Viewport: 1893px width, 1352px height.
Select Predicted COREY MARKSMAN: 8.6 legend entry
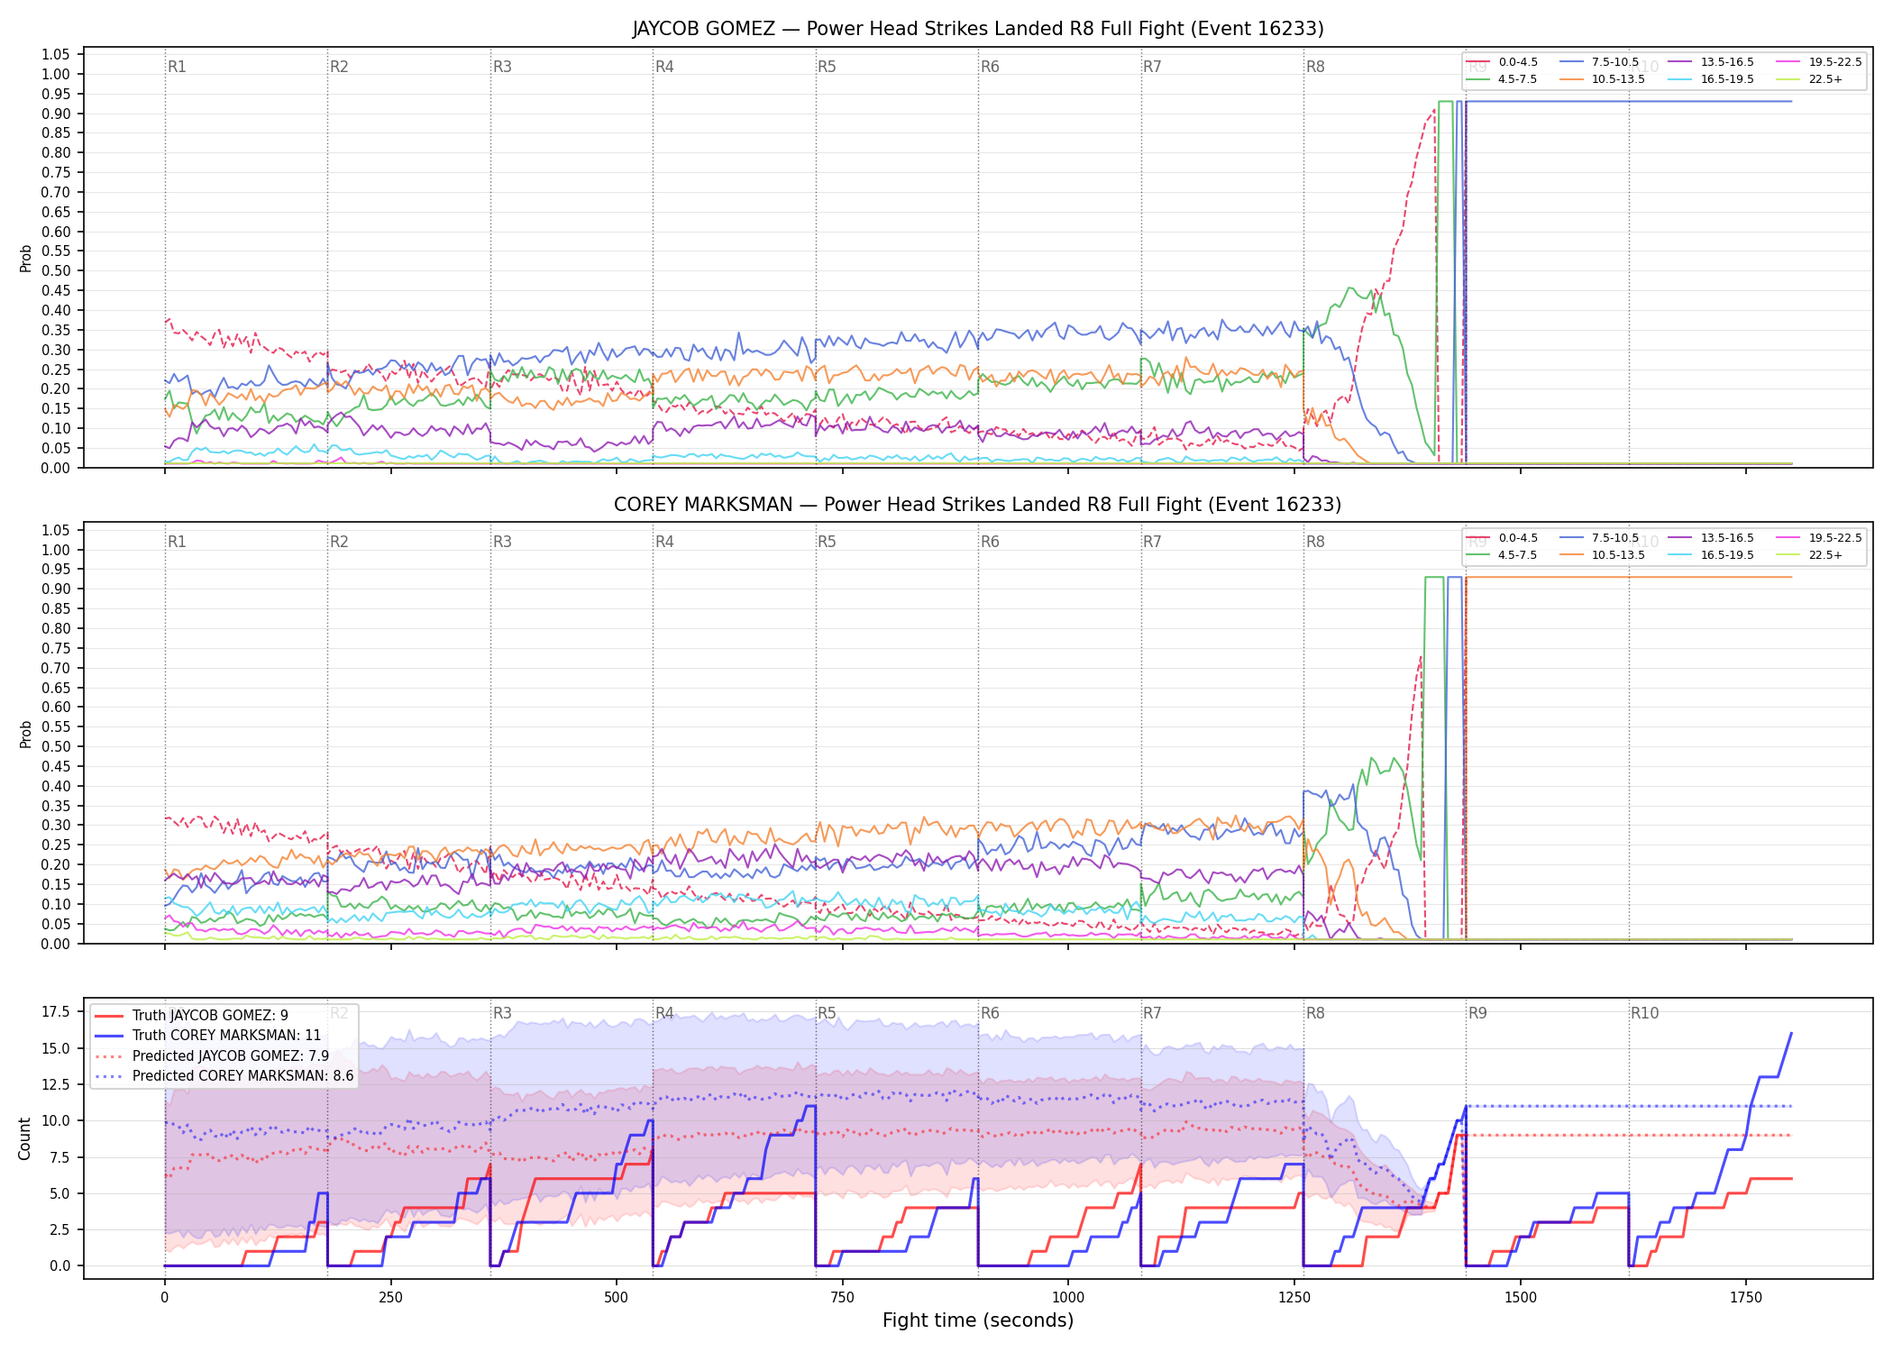[224, 1075]
